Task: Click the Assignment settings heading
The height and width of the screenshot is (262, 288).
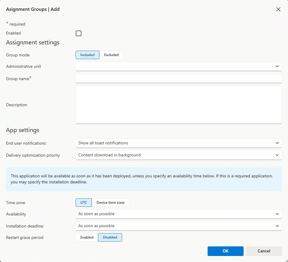Action: (33, 42)
